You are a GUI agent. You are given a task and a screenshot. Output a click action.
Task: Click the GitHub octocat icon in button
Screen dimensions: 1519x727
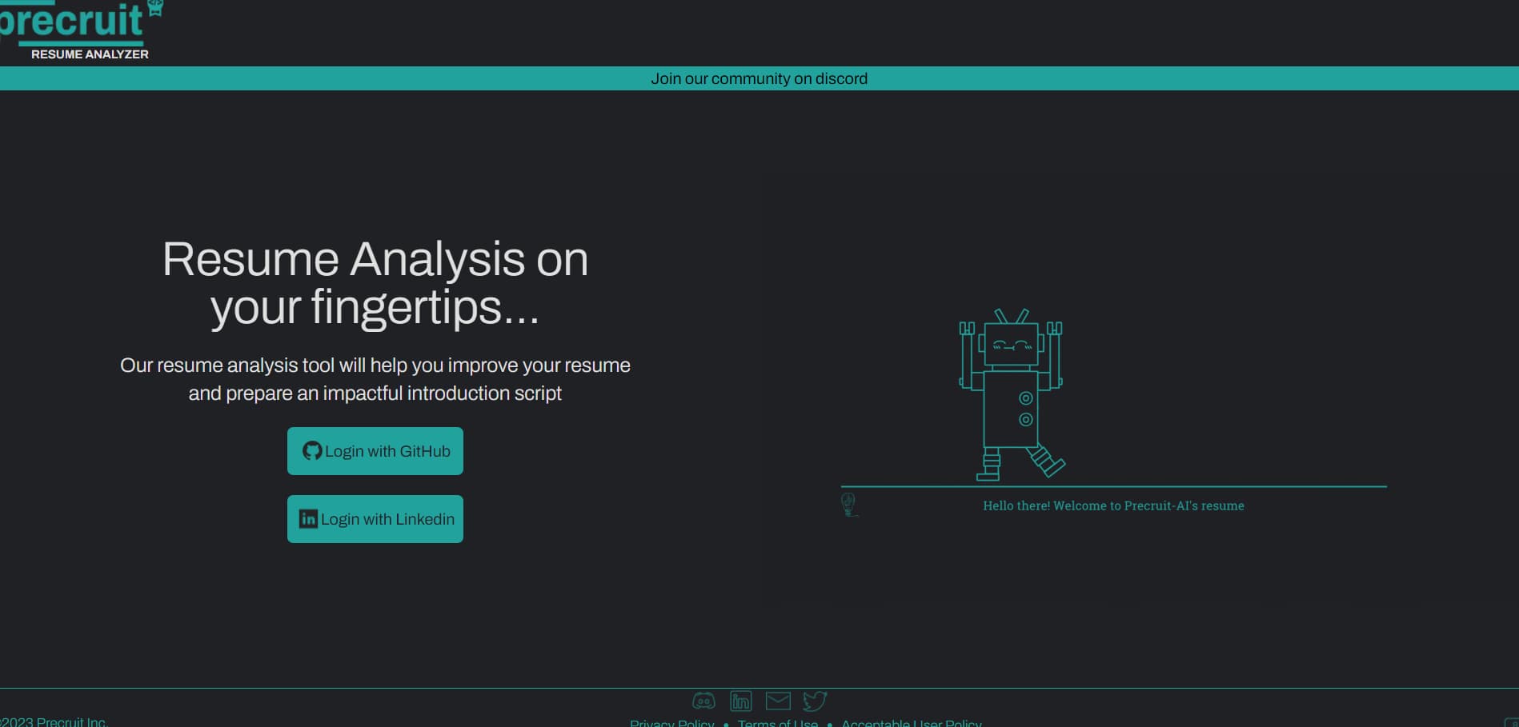[311, 451]
